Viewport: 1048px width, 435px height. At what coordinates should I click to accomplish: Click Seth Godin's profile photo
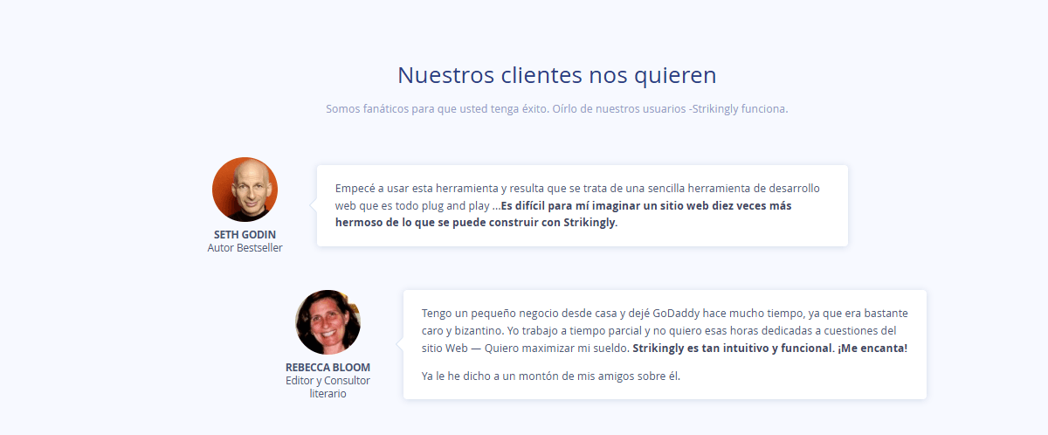[x=245, y=190]
